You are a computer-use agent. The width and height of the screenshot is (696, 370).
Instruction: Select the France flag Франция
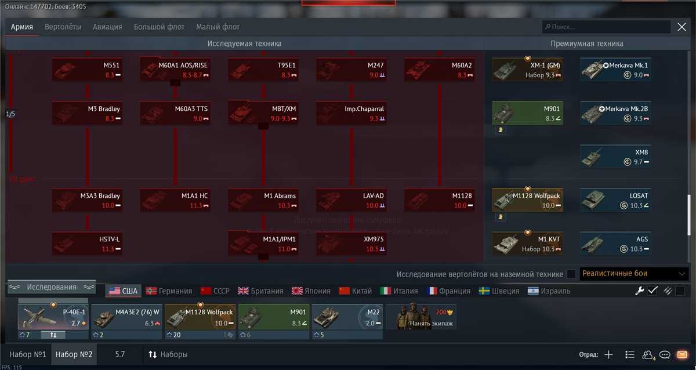tap(448, 291)
